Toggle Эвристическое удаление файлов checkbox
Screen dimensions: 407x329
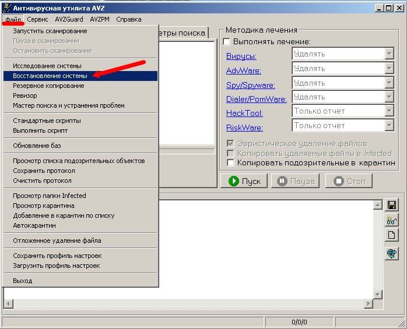(230, 143)
